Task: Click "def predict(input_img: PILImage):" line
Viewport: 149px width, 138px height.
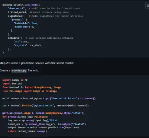Action: (x=25, y=117)
